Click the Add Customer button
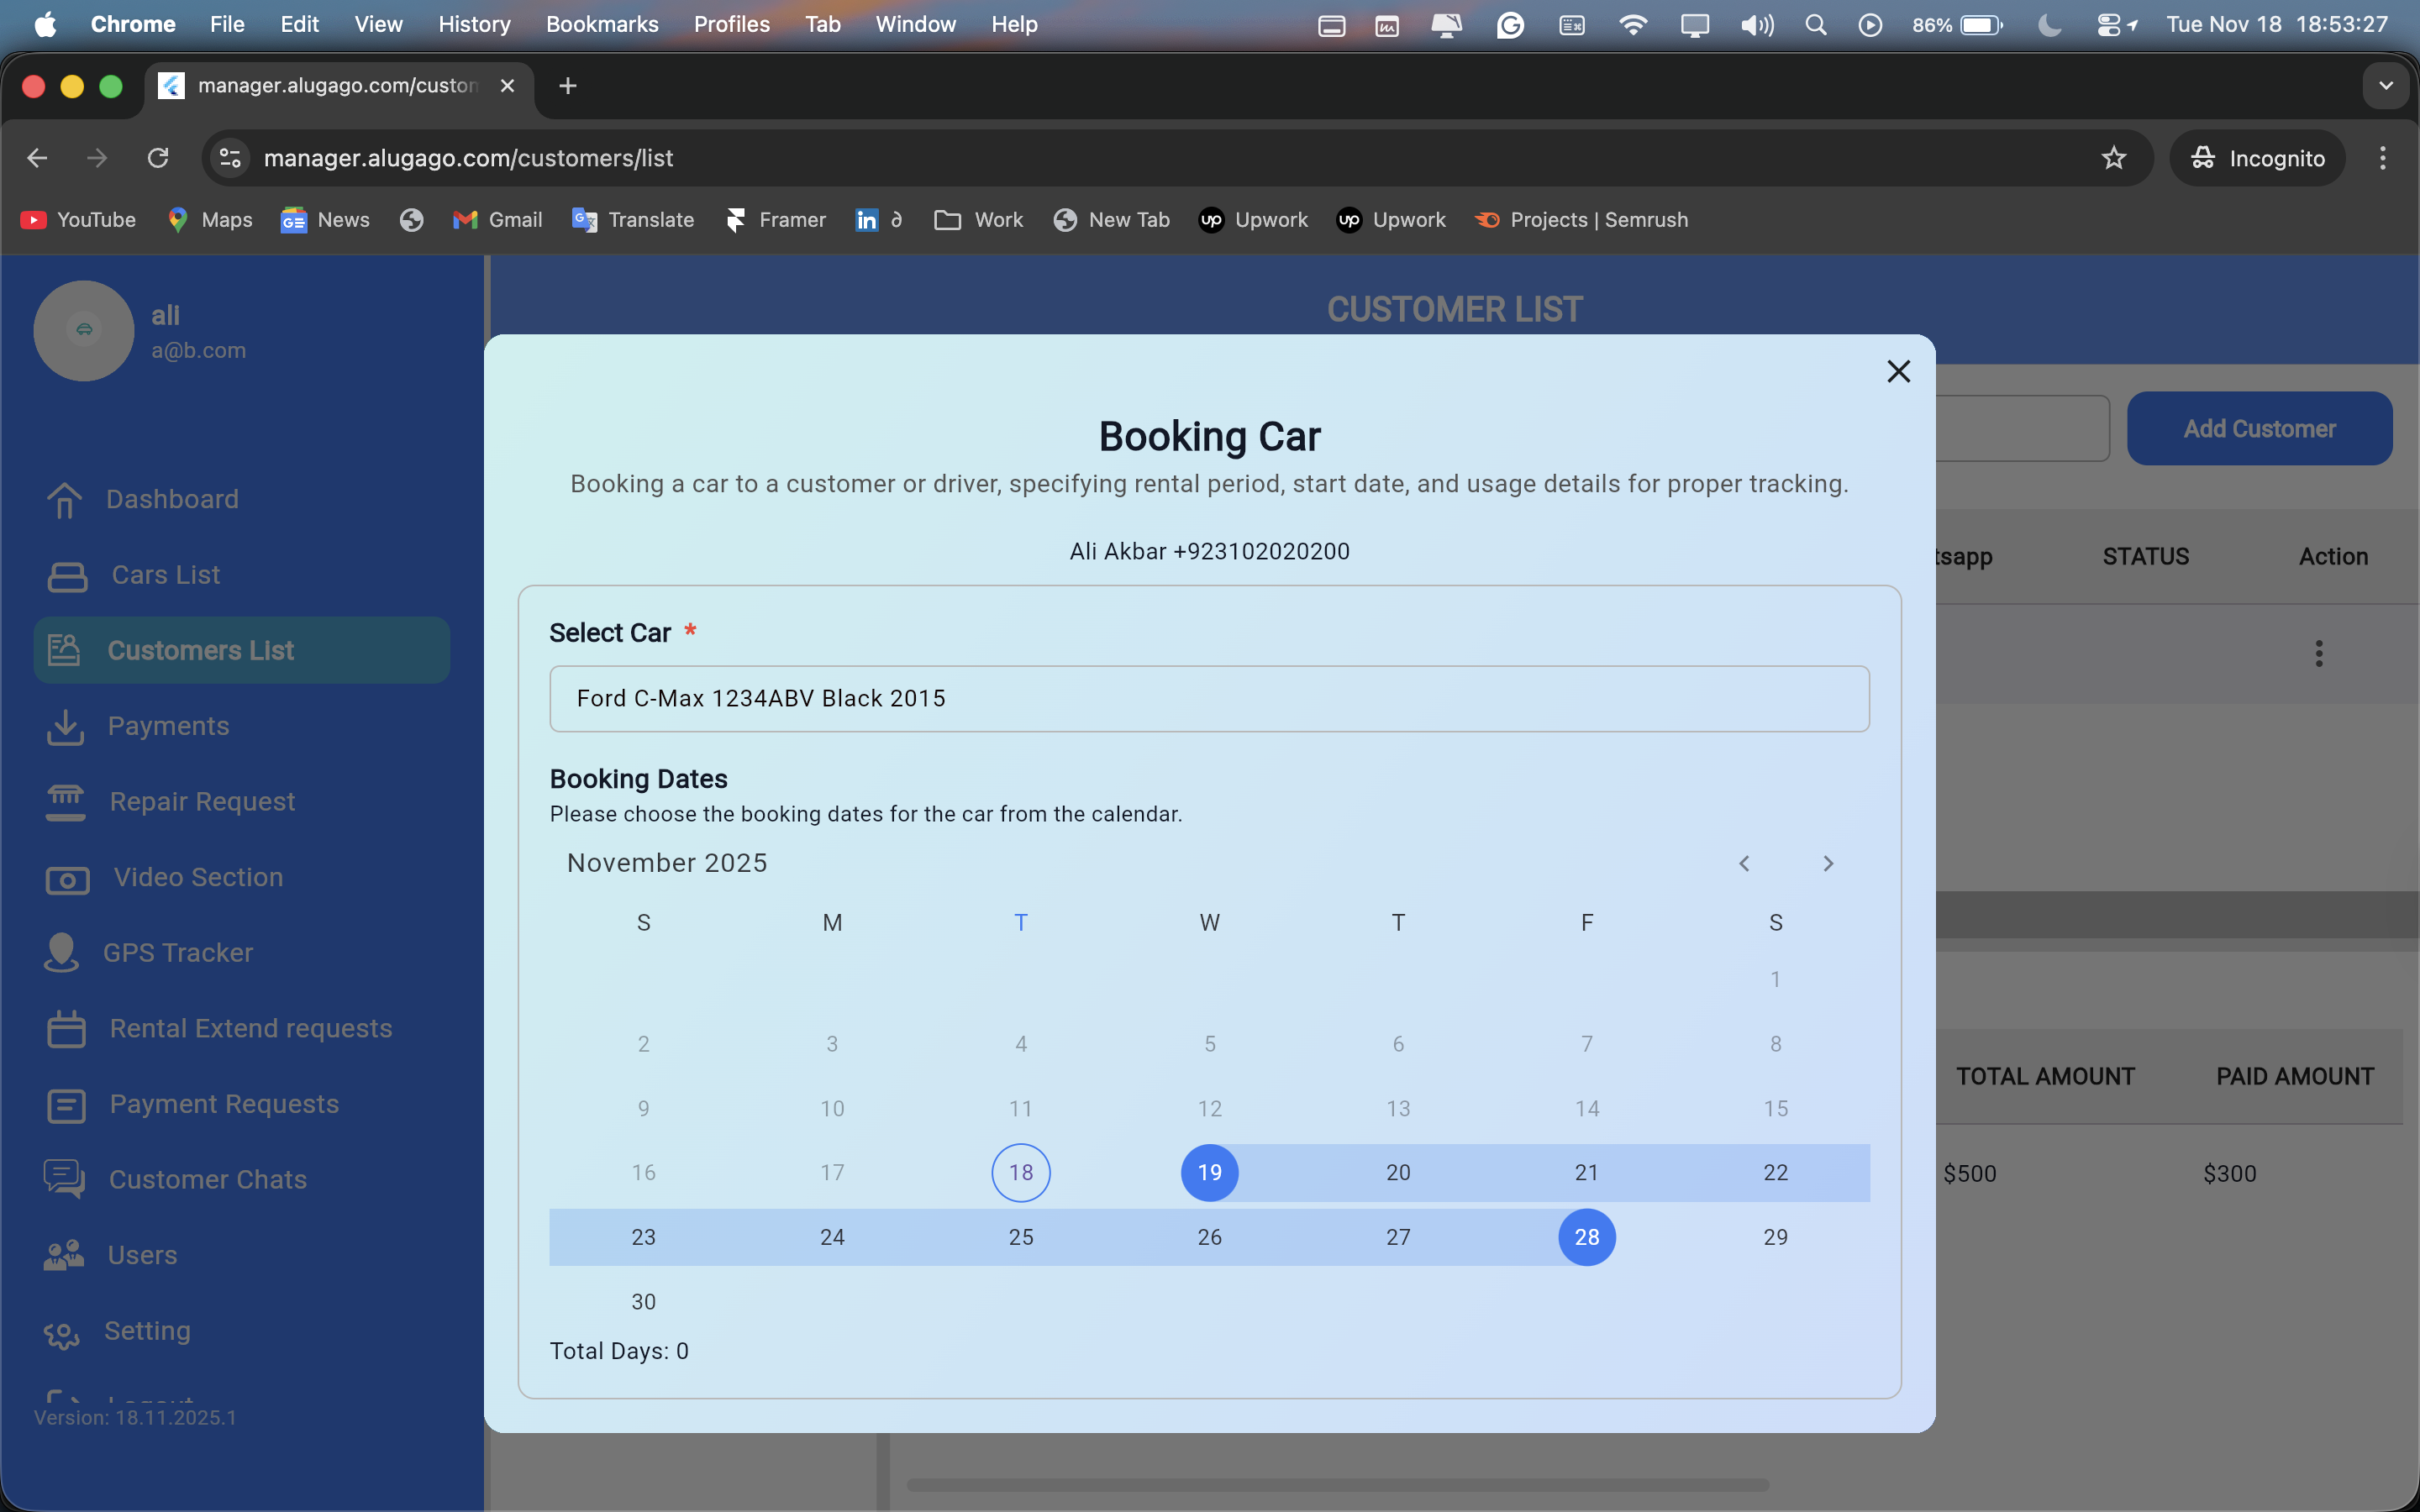Image resolution: width=2420 pixels, height=1512 pixels. pyautogui.click(x=2258, y=429)
